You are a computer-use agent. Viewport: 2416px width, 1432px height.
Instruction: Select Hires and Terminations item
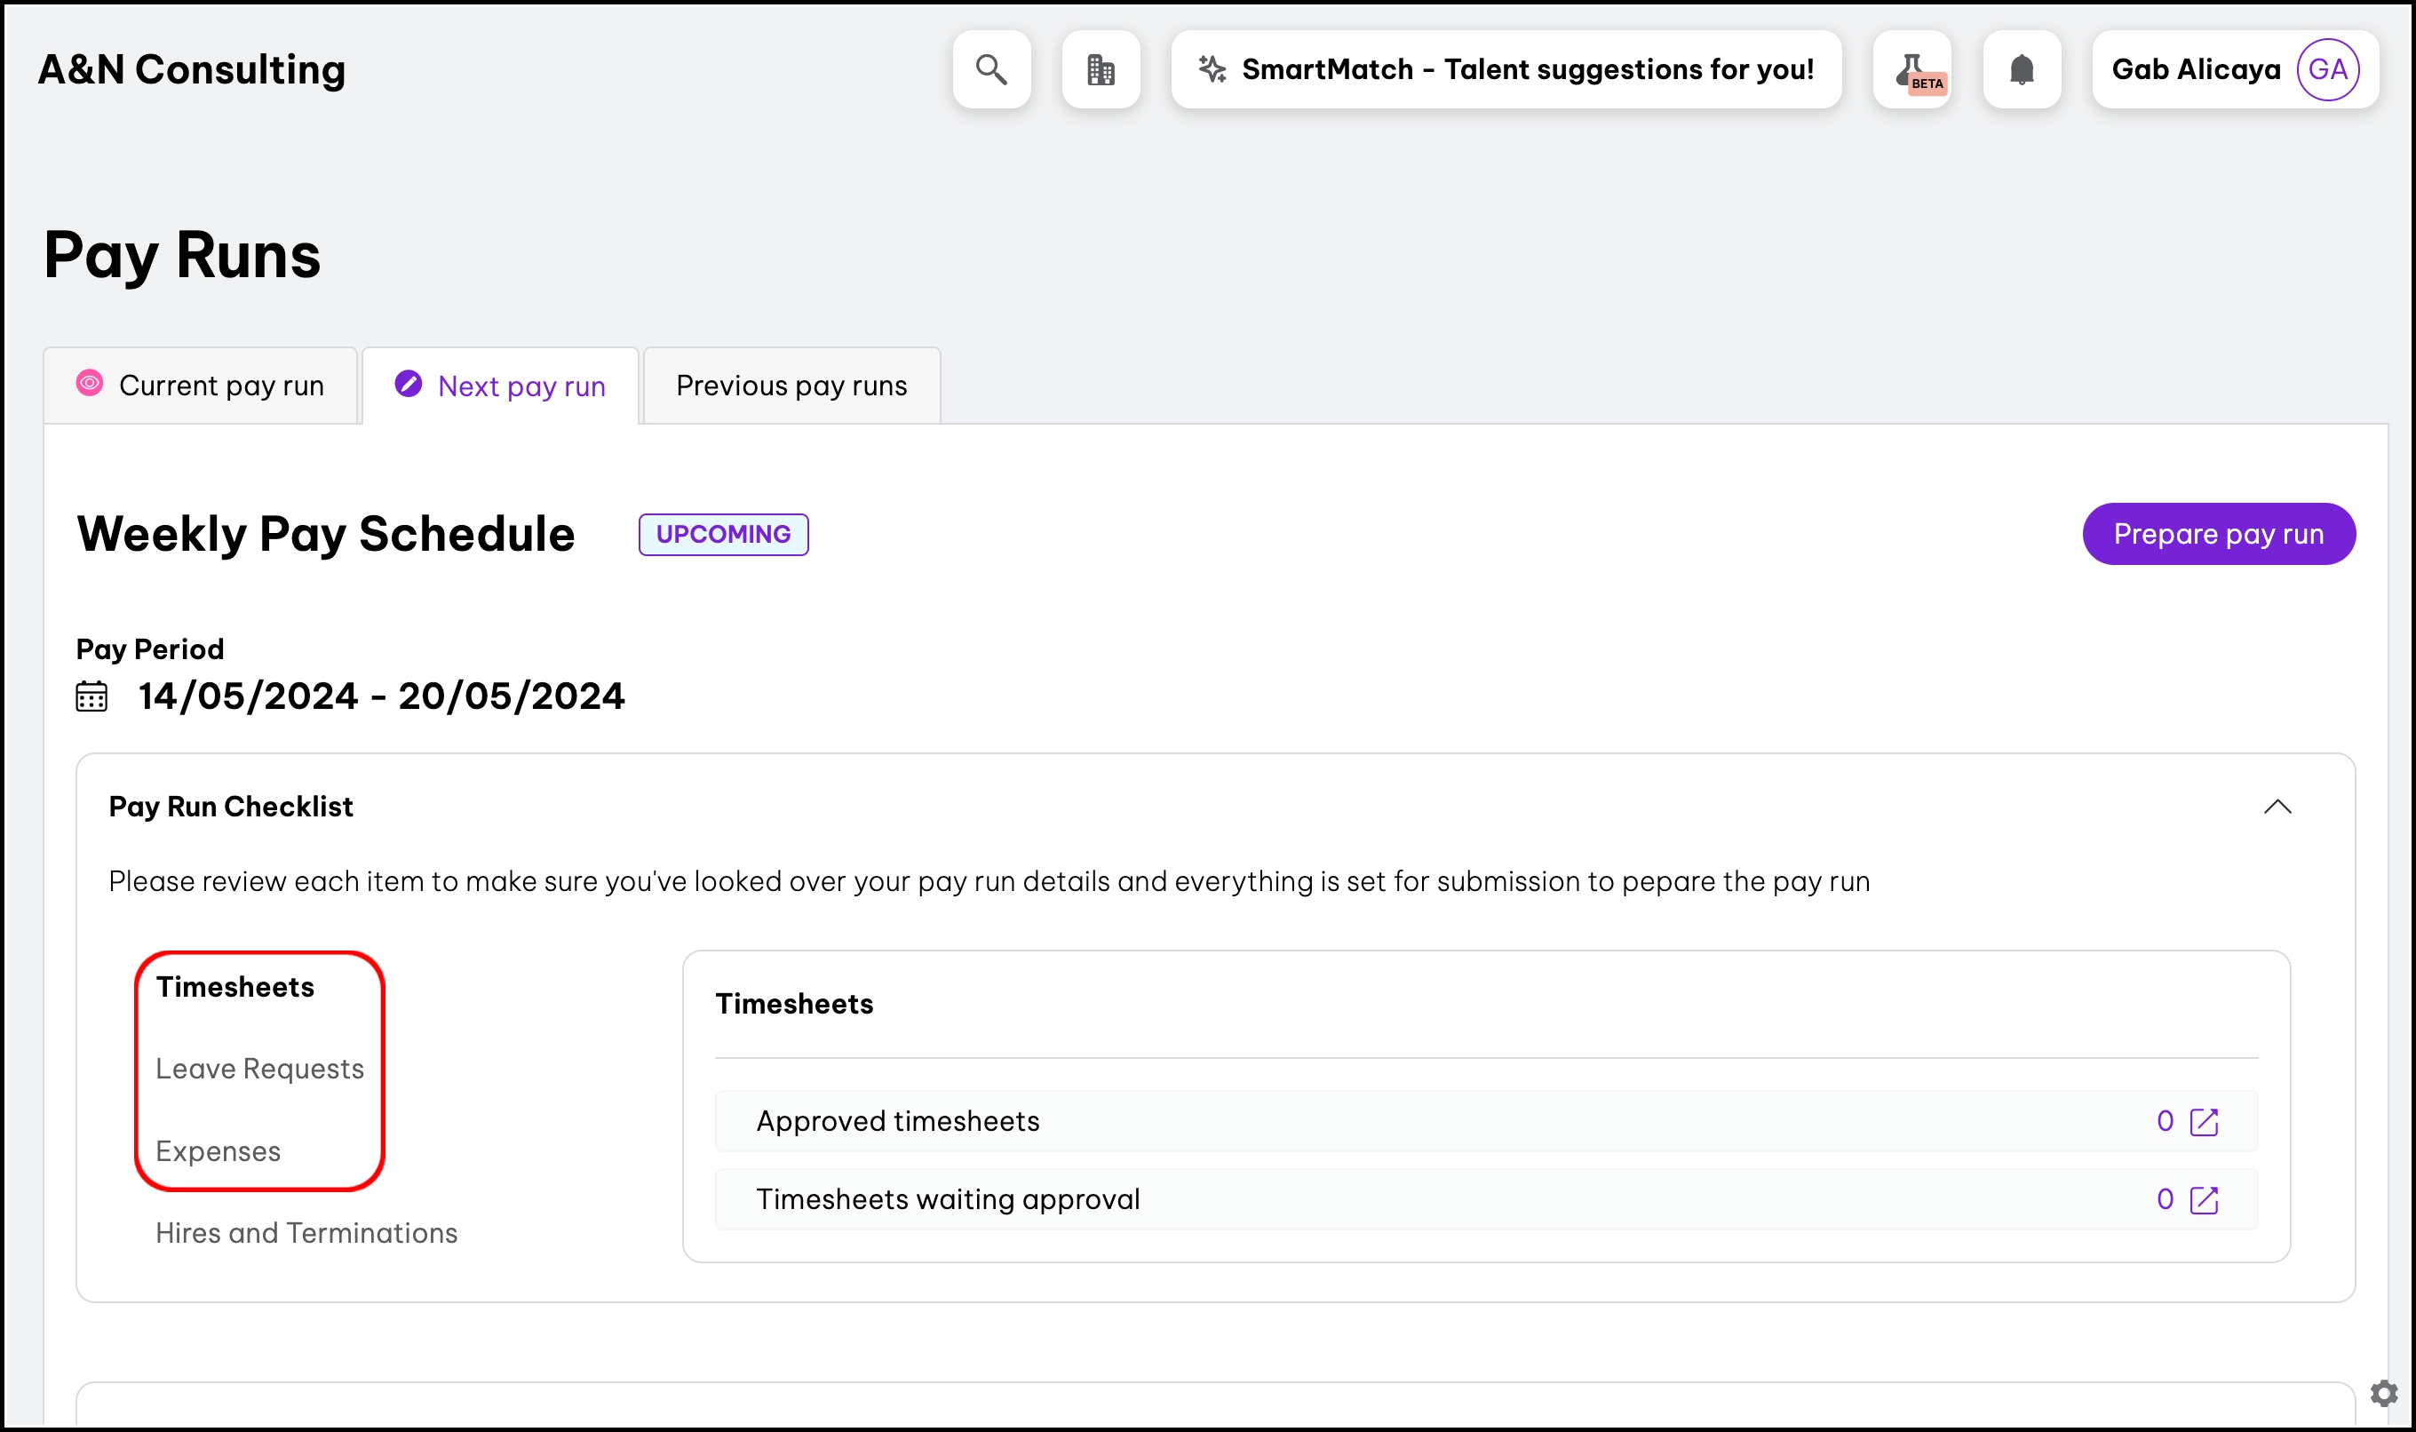[306, 1233]
